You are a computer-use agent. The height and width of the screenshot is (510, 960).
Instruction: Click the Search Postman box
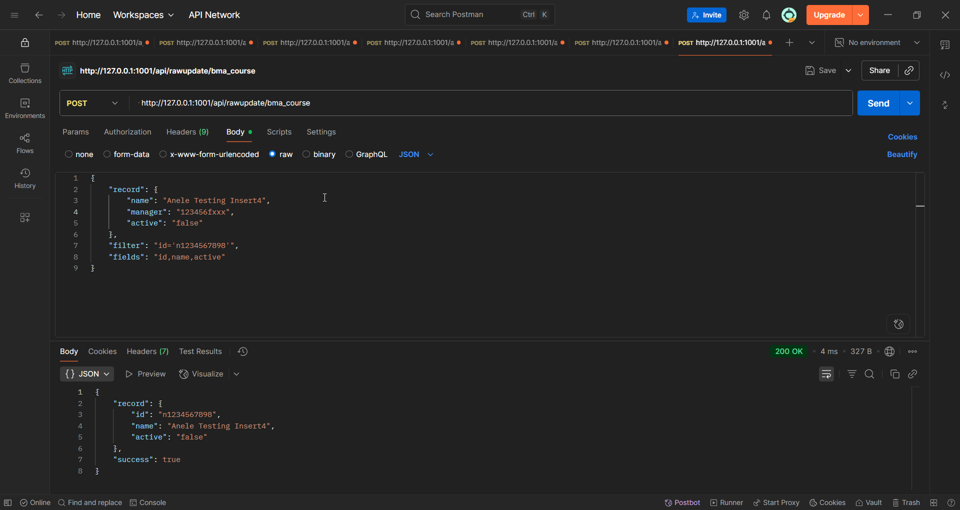click(479, 14)
